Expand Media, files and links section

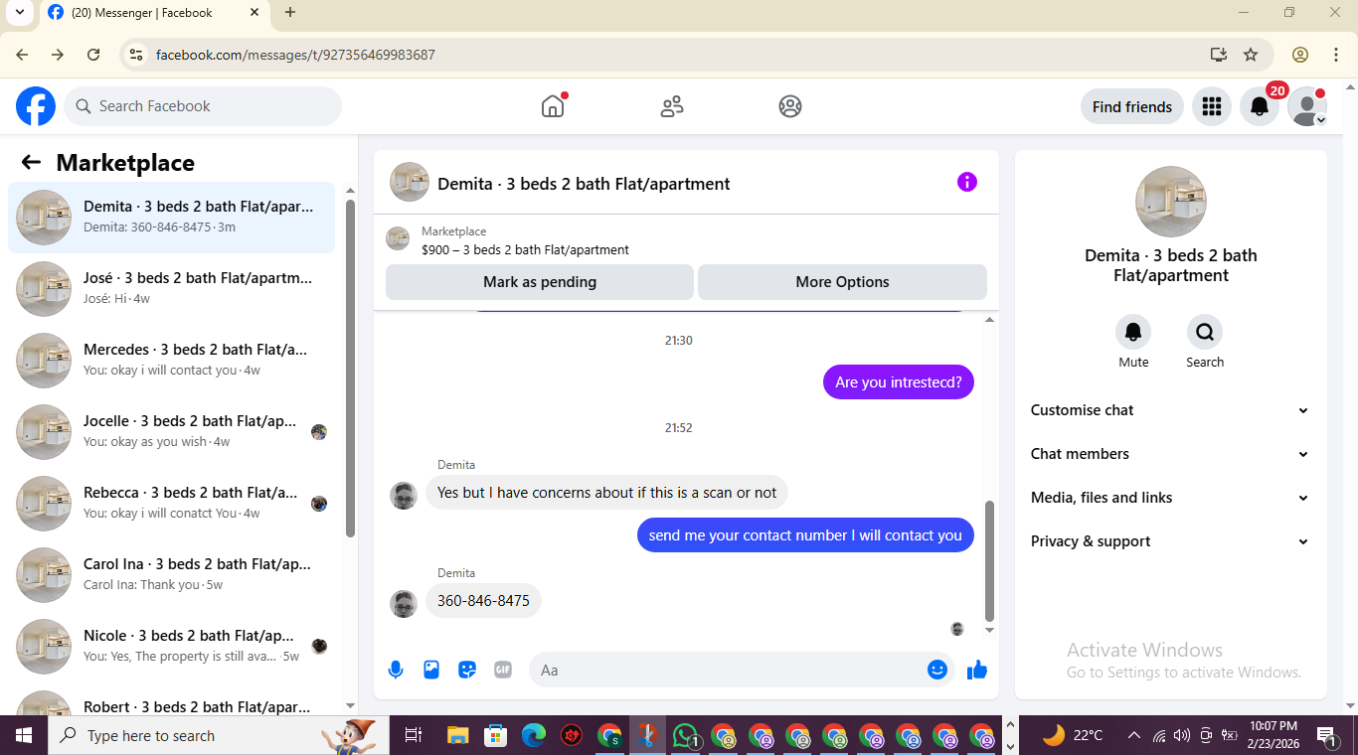[1170, 498]
